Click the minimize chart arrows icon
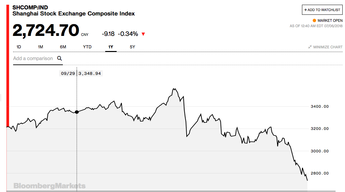The image size is (345, 192). 310,47
